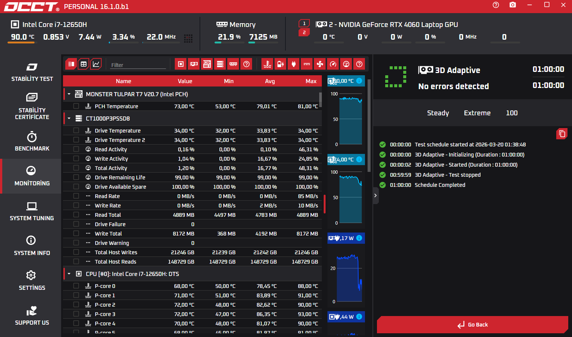
Task: Sort table by Value column header
Action: 185,81
